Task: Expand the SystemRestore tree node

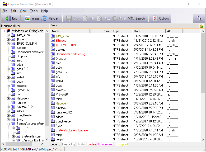Action: 13,136
